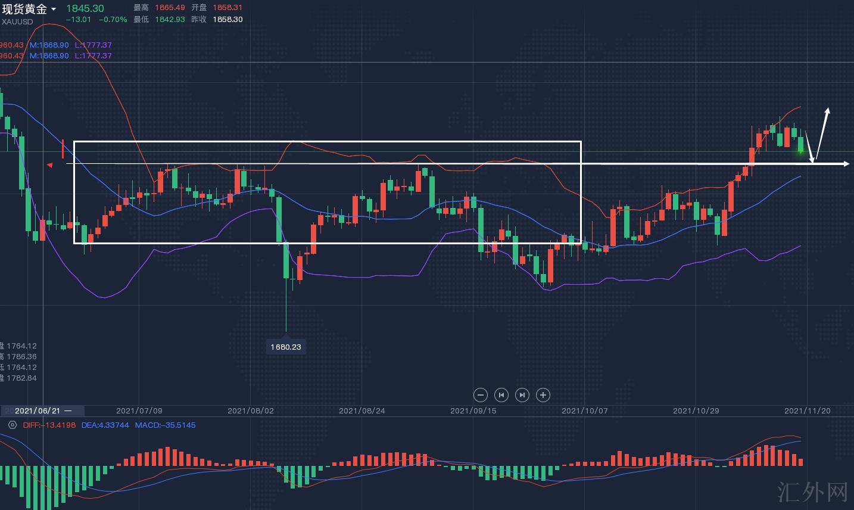Click the current price 1845.30
This screenshot has width=854, height=510.
(x=85, y=8)
